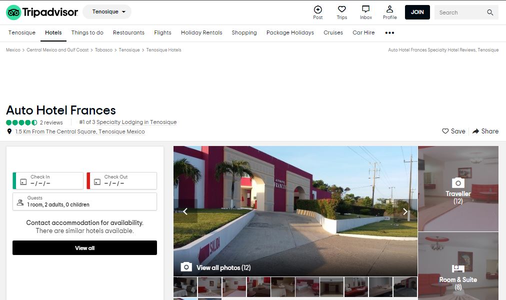Click the hotel address link
The width and height of the screenshot is (506, 300).
click(x=80, y=131)
